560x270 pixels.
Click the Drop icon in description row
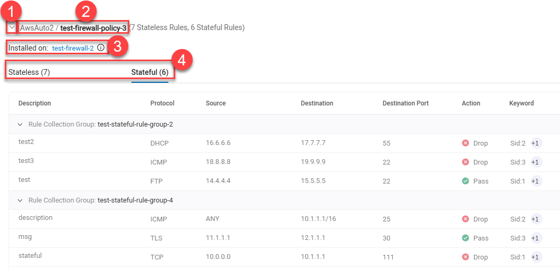[x=466, y=219]
